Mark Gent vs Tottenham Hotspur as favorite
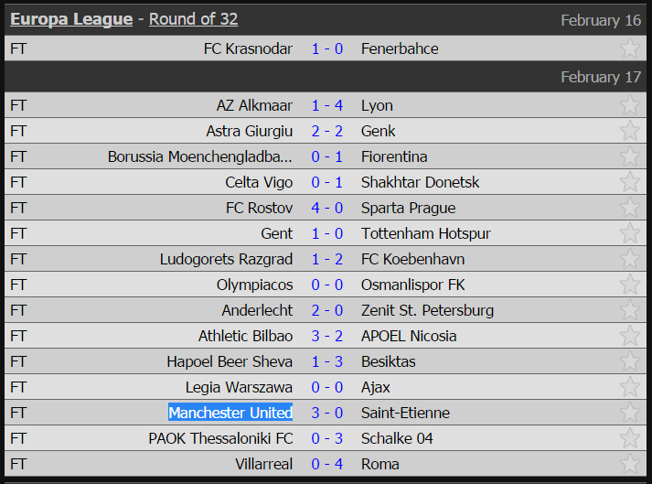This screenshot has height=484, width=652. [630, 233]
